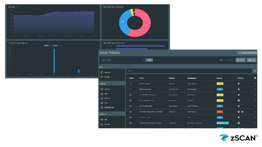Click the Add New zScan Policy button
Screen dimensions: 262x147
[247, 53]
